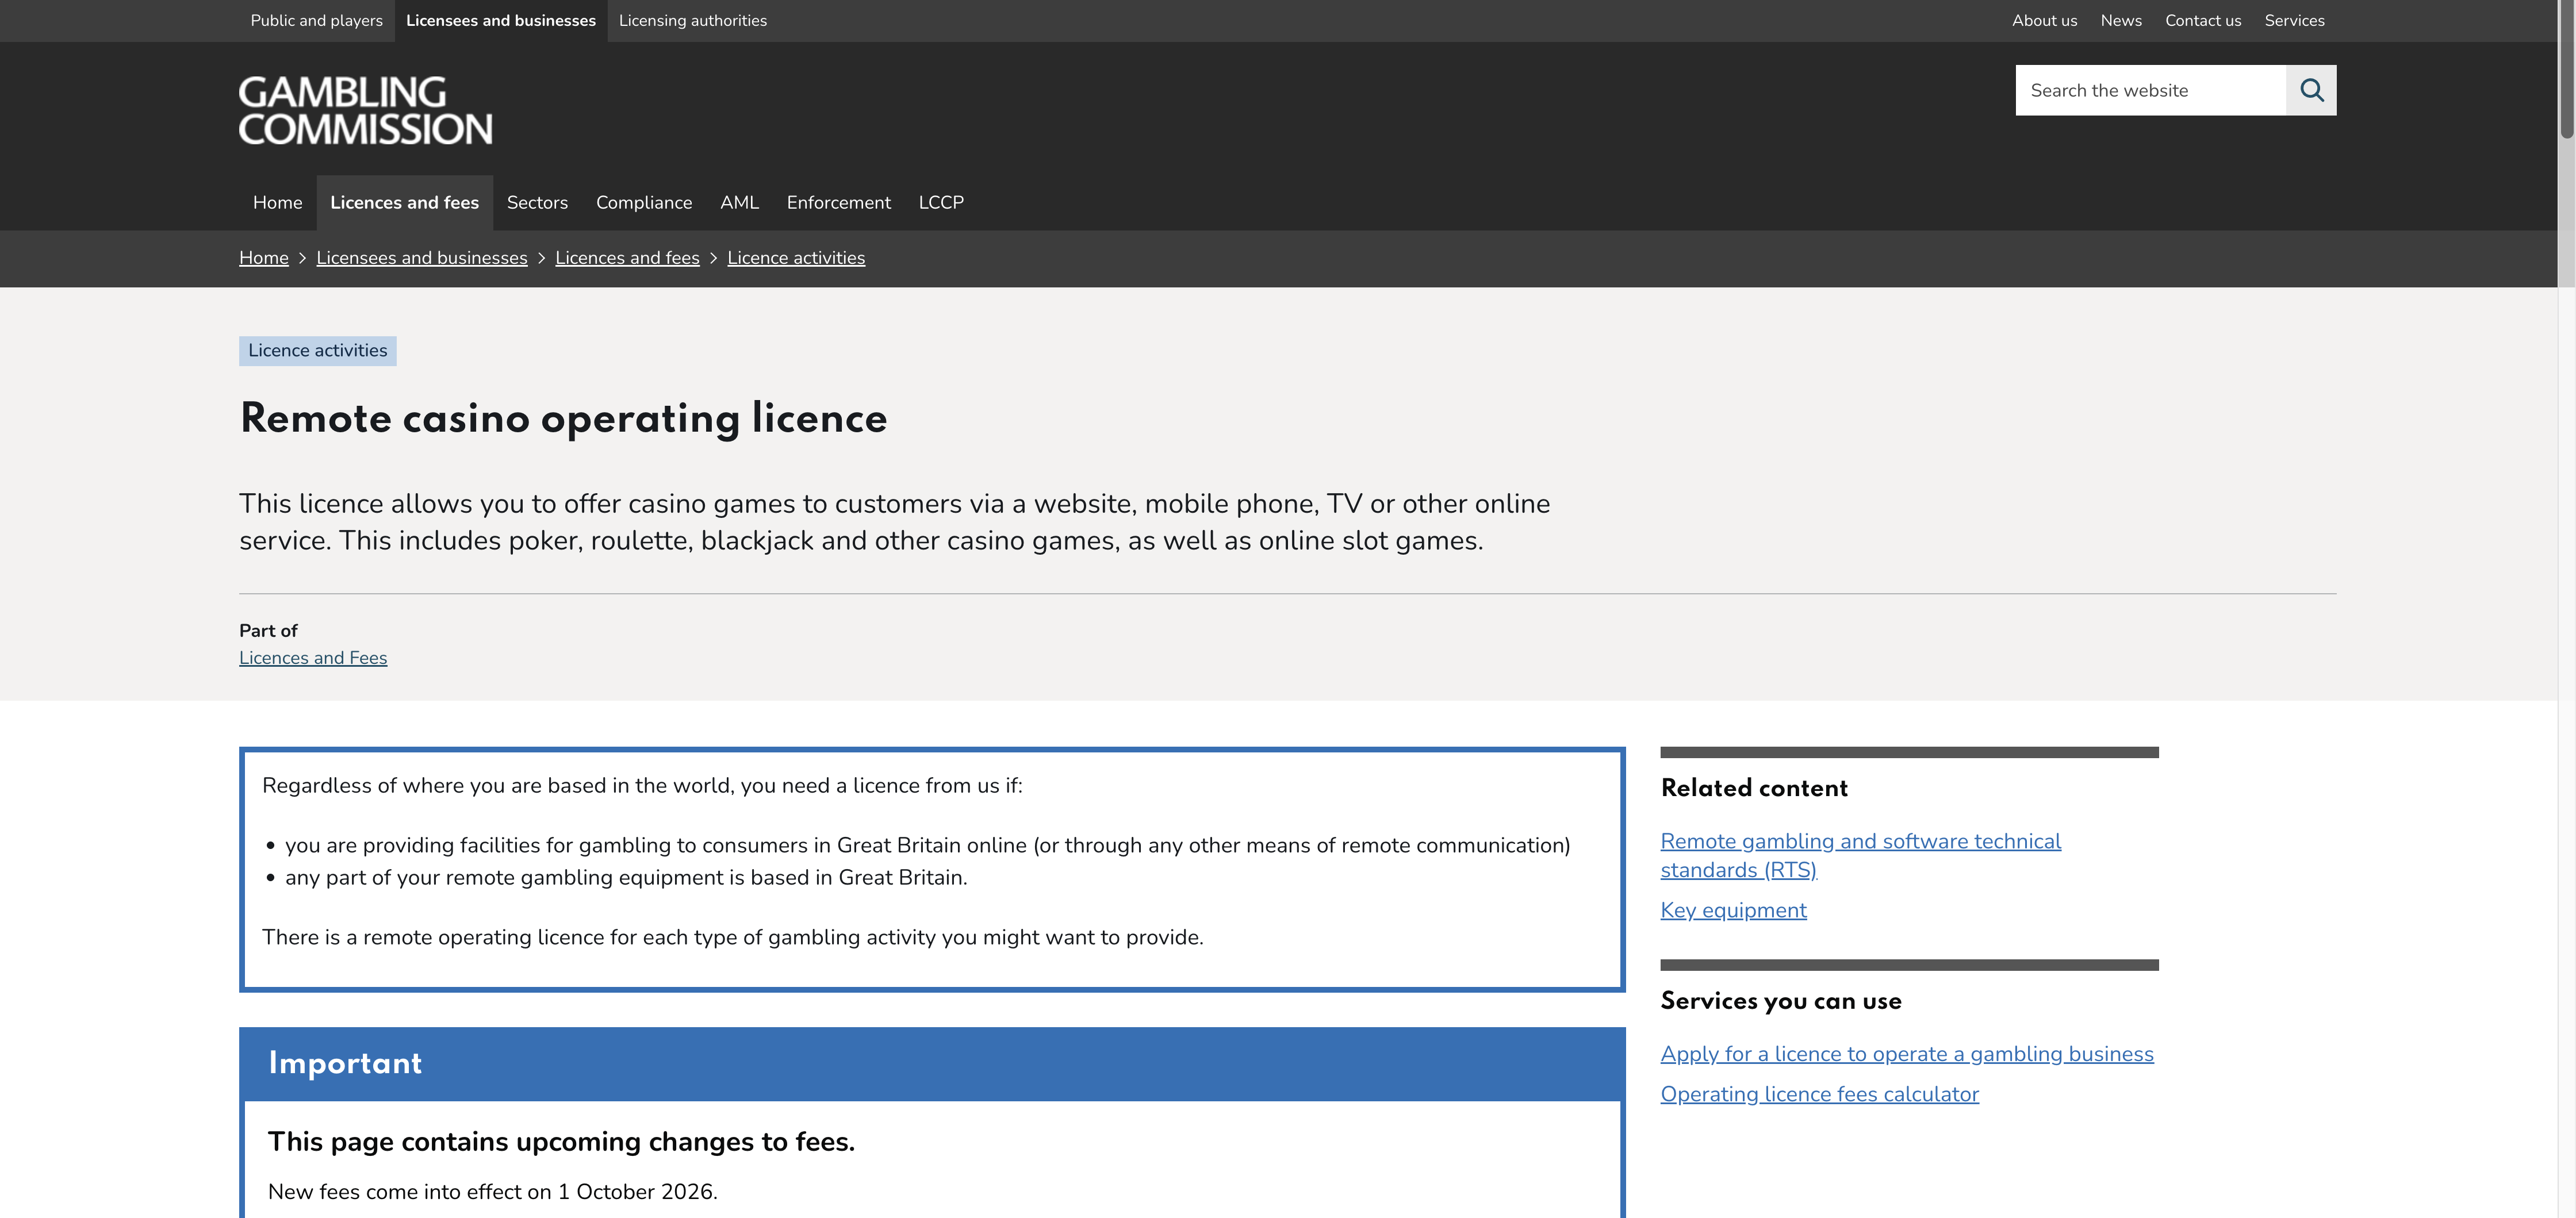
Task: Click Remote casino operating licence heading
Action: [563, 418]
